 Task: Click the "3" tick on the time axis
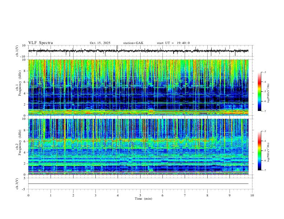95,195
